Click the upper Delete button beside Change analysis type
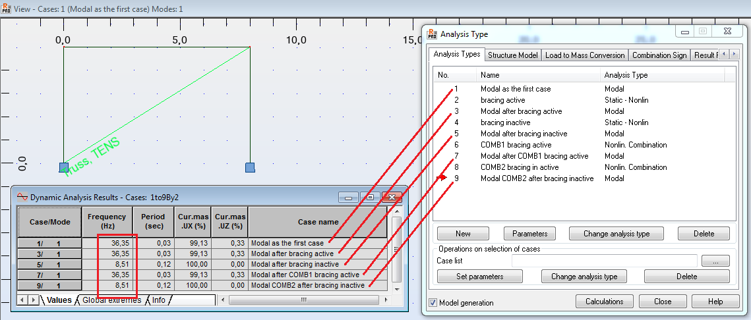Image resolution: width=751 pixels, height=320 pixels. click(x=704, y=234)
